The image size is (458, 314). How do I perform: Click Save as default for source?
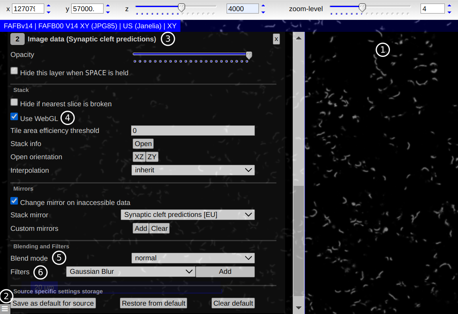[x=53, y=303]
